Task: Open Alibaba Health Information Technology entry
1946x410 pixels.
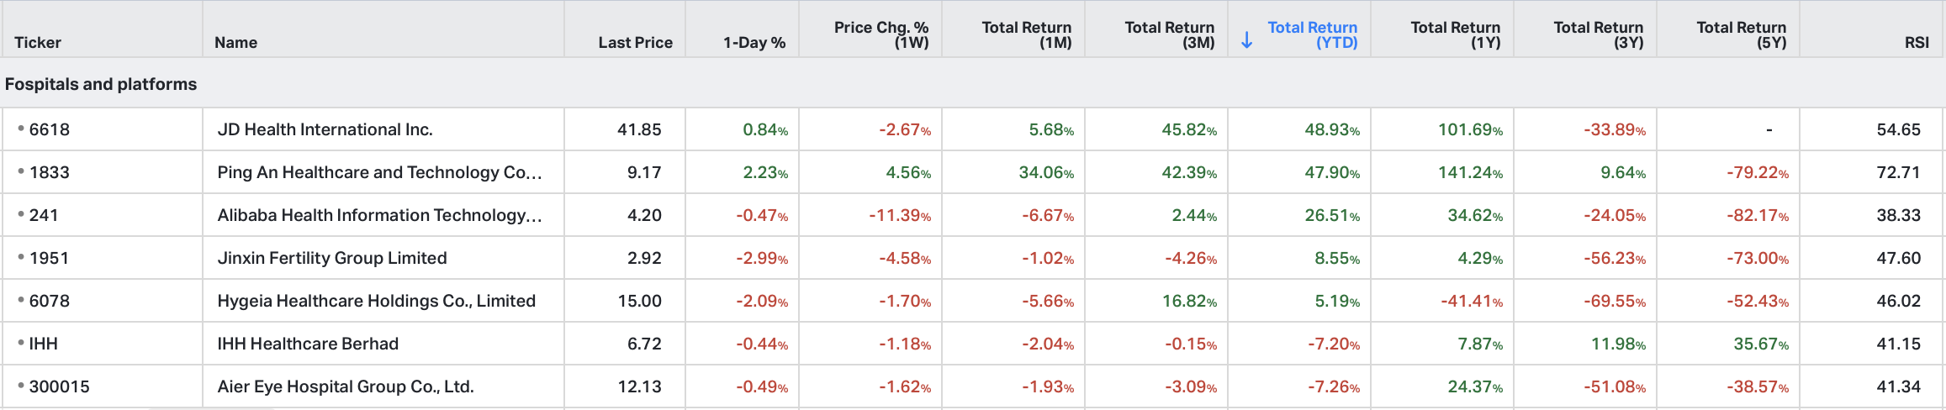Action: (x=379, y=215)
